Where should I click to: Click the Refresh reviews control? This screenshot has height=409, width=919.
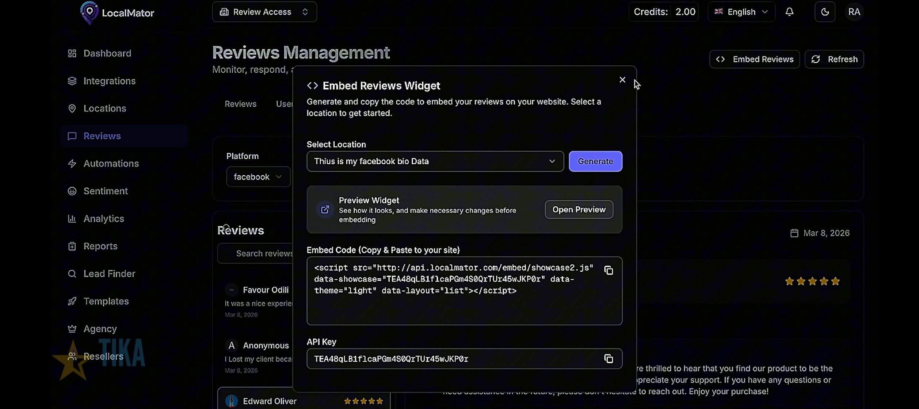[x=834, y=59]
